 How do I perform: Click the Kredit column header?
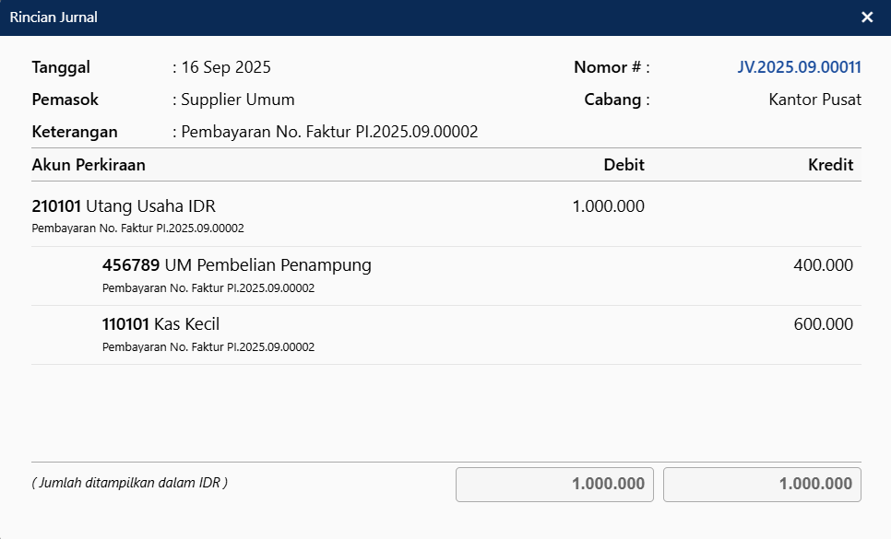830,165
